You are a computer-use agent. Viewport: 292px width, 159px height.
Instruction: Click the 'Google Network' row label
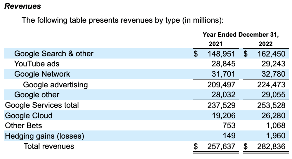pyautogui.click(x=42, y=74)
